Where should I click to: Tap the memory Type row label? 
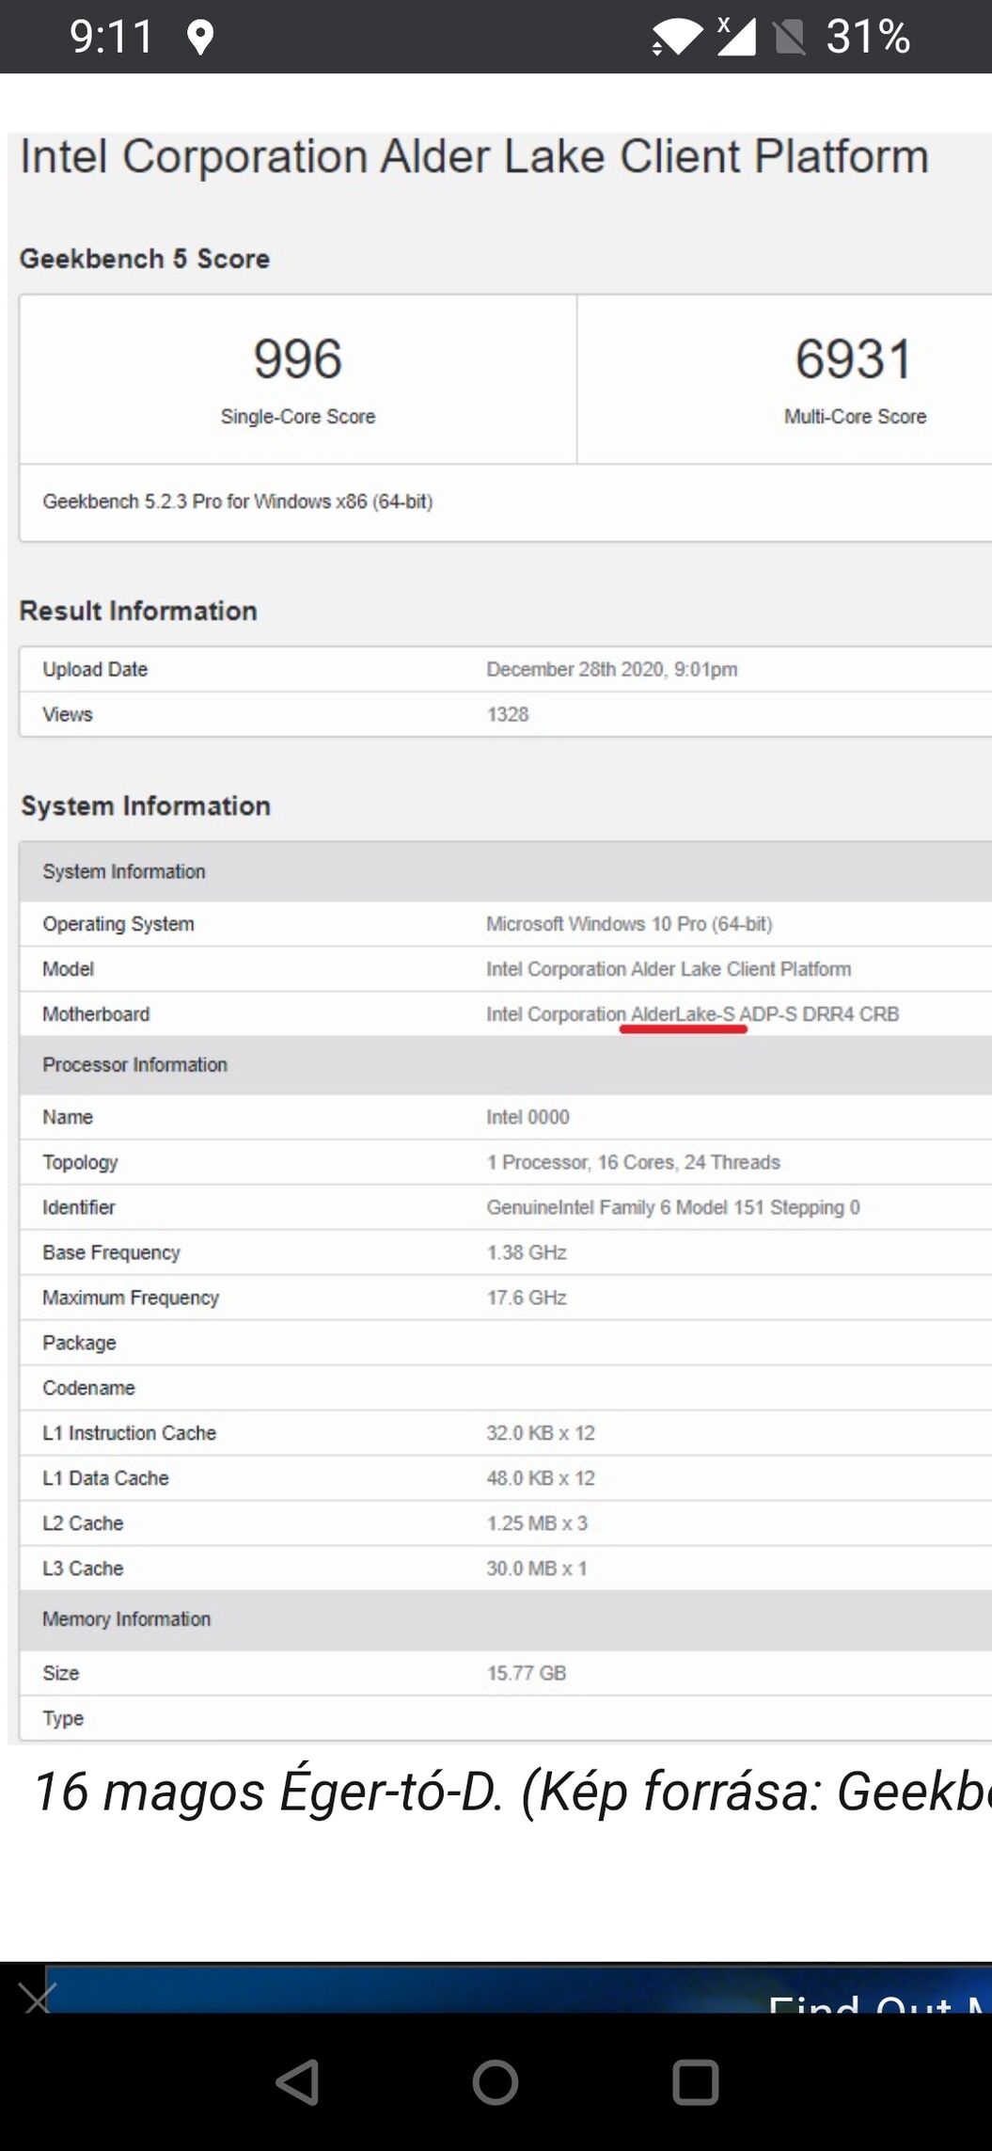point(63,1718)
